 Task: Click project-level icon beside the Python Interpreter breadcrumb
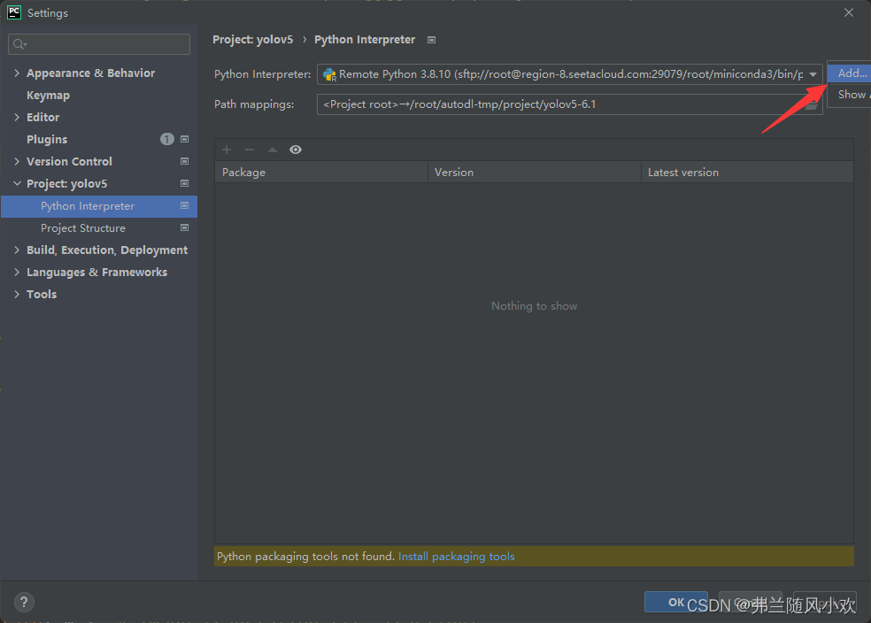(x=432, y=40)
